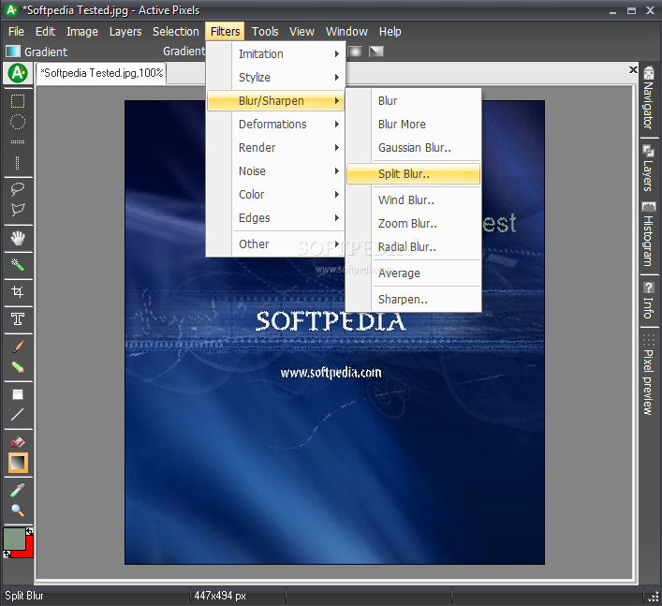Open the View menu
Viewport: 662px width, 606px height.
coord(302,32)
